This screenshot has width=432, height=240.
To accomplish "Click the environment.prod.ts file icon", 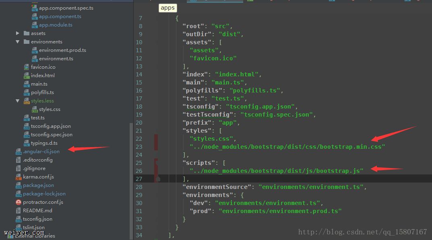I will coord(35,50).
